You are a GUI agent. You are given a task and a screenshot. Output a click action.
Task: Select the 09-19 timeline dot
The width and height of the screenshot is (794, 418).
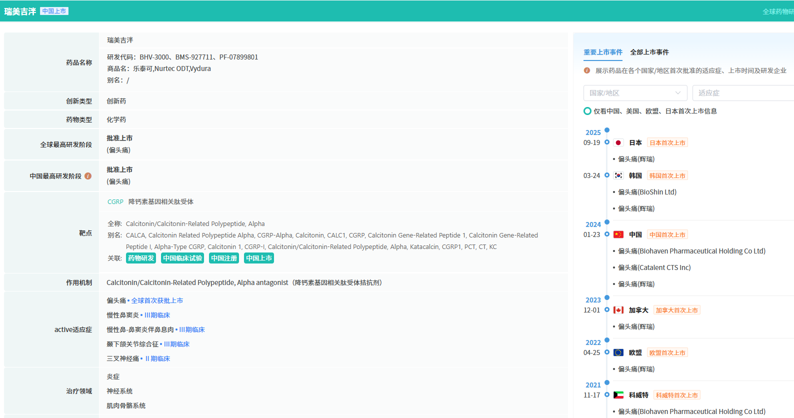[607, 142]
